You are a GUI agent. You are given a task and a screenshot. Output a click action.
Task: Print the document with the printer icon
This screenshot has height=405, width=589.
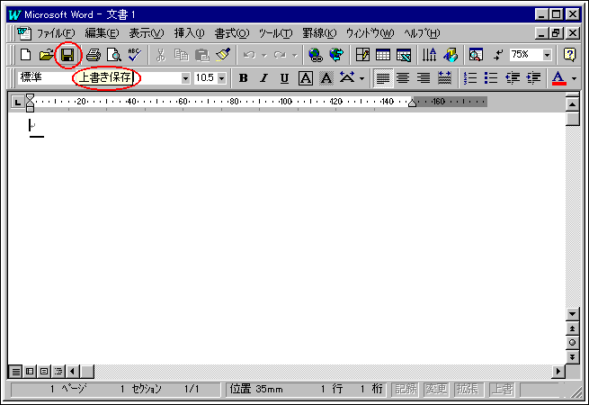pos(94,55)
